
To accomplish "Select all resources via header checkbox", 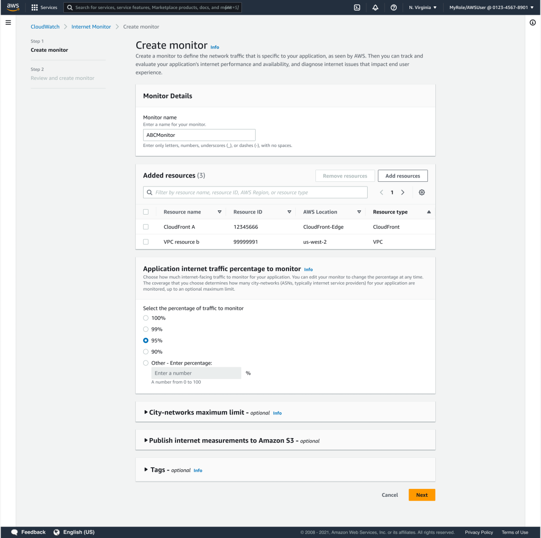I will tap(146, 211).
